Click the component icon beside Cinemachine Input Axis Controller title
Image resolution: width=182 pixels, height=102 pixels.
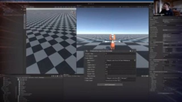coord(86,51)
